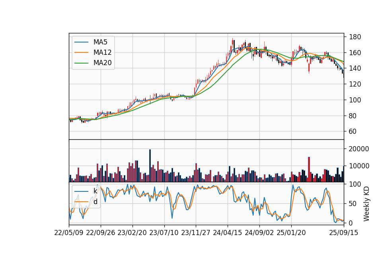This screenshot has height=274, width=382.
Task: Click the 180 price axis label
Action: click(x=355, y=37)
